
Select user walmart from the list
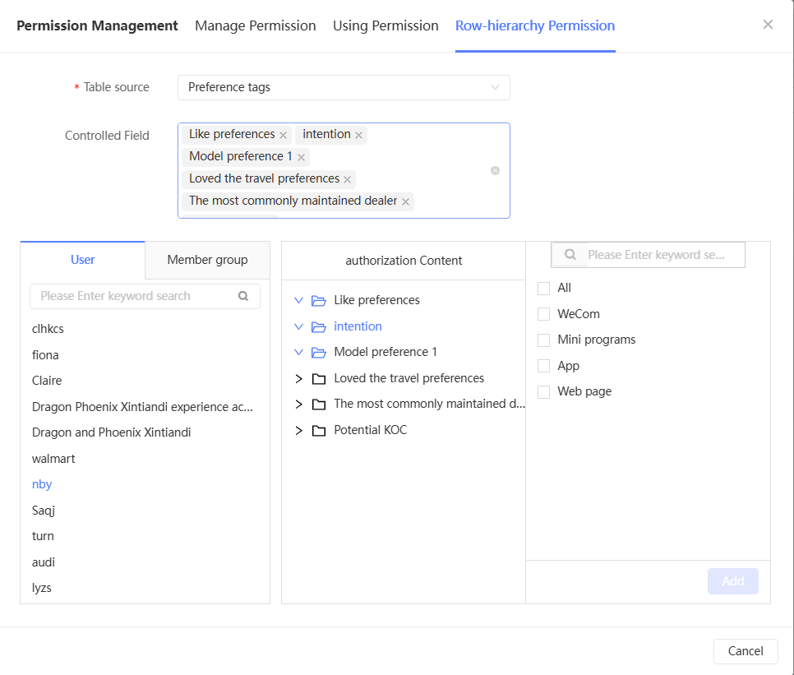click(53, 459)
